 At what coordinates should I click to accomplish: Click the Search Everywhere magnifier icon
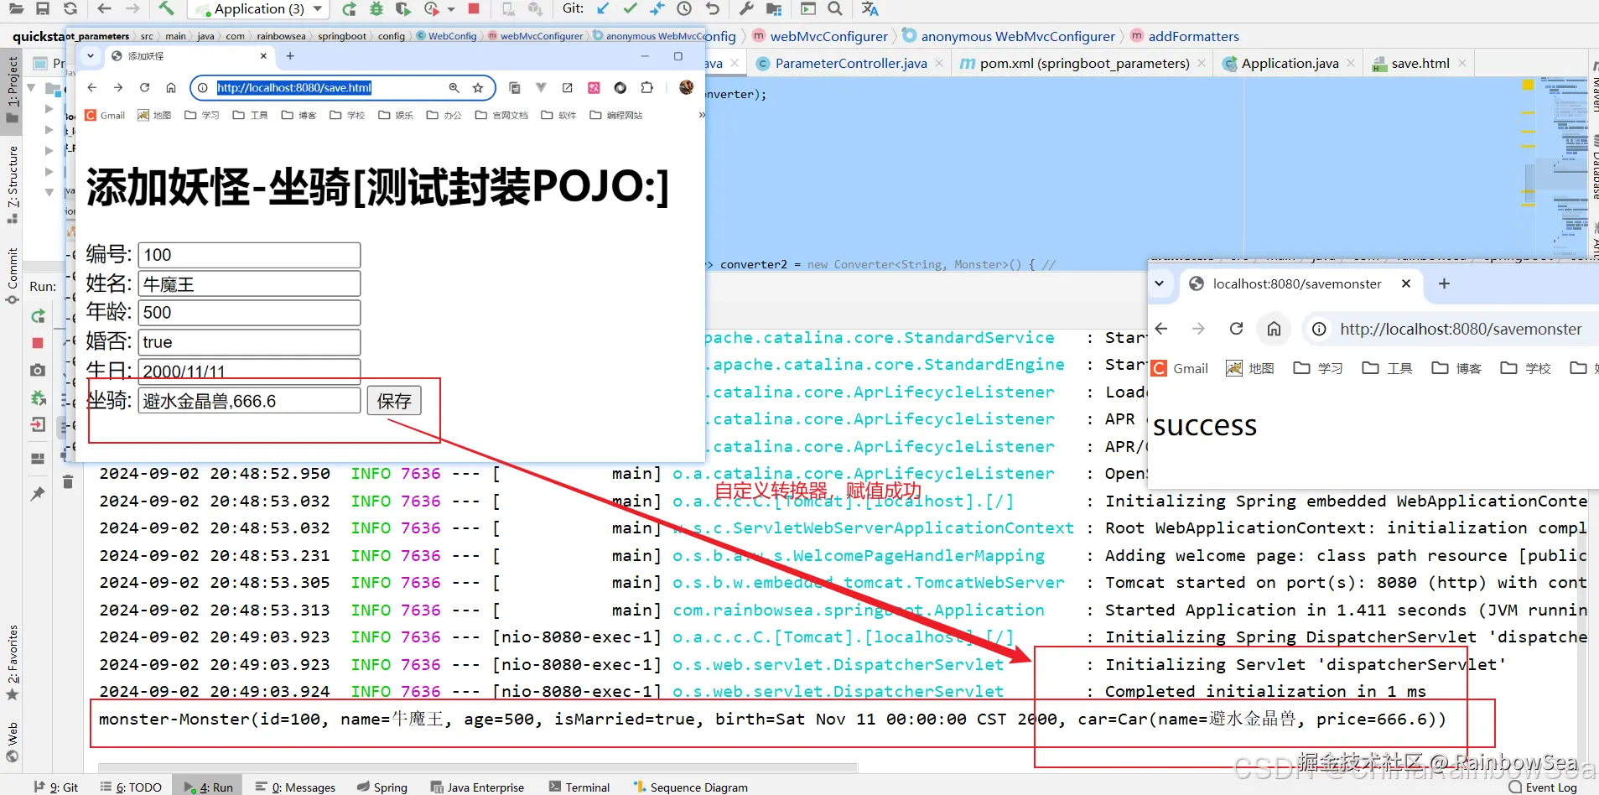point(834,8)
